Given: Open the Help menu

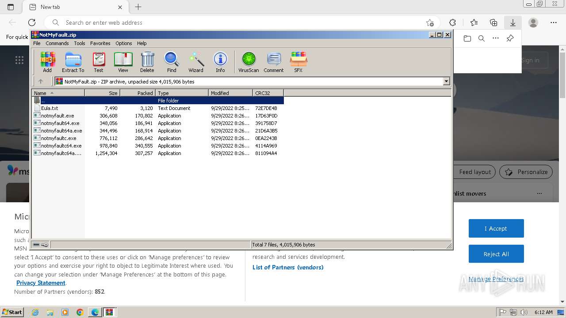Looking at the screenshot, I should click(x=141, y=43).
